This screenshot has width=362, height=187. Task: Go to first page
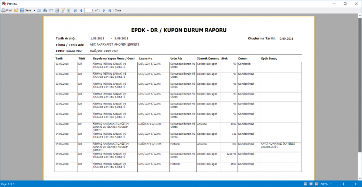[75, 10]
